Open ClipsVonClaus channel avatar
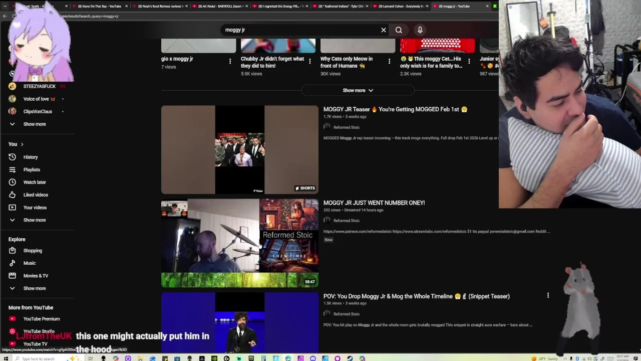Viewport: 641px width, 361px height. [13, 111]
